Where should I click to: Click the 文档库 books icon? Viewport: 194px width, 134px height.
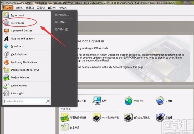click(x=160, y=101)
